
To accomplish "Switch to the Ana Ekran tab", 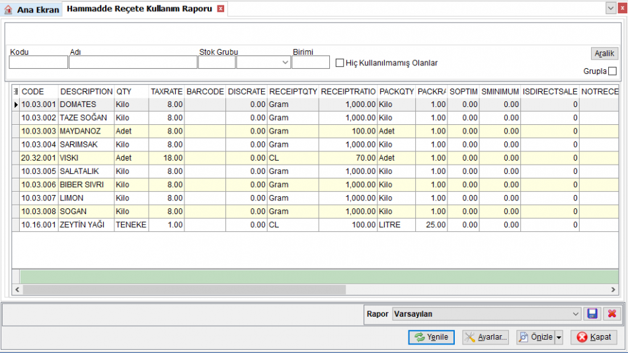I will pyautogui.click(x=32, y=9).
